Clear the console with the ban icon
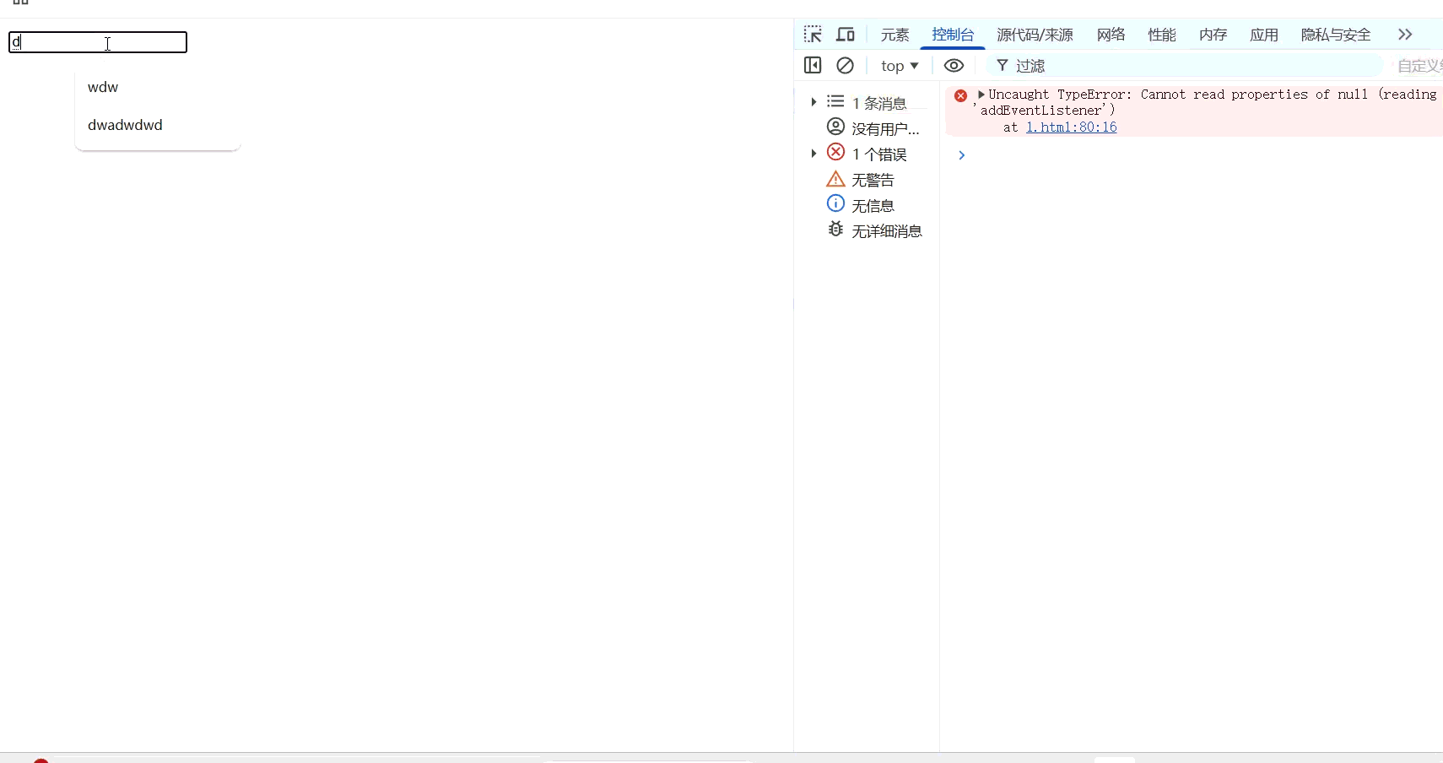Image resolution: width=1443 pixels, height=763 pixels. 845,65
